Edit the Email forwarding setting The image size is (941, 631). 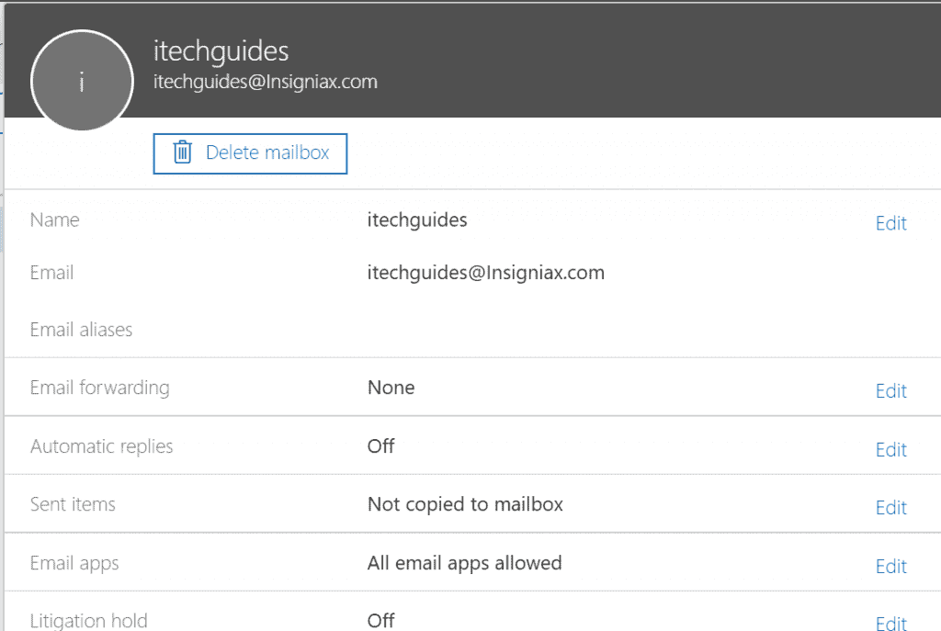[890, 390]
